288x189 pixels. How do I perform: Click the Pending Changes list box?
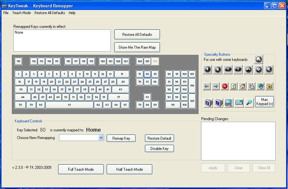(238, 141)
